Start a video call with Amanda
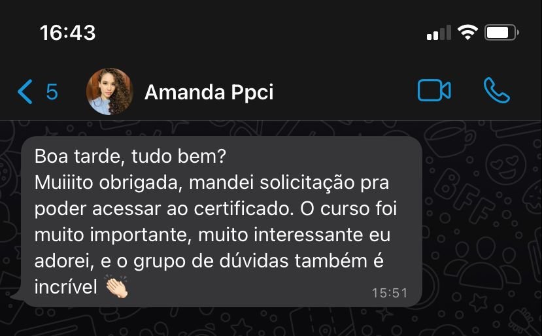Screen dimensions: 542x336 pyautogui.click(x=434, y=91)
